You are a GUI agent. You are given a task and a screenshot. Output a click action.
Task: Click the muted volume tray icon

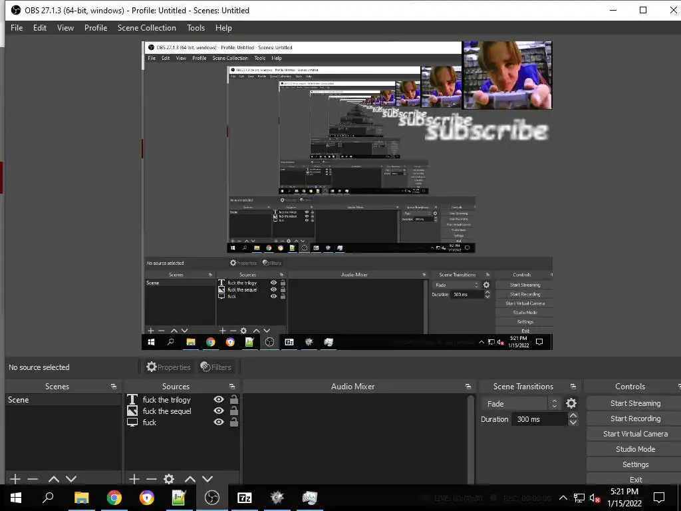coord(595,498)
